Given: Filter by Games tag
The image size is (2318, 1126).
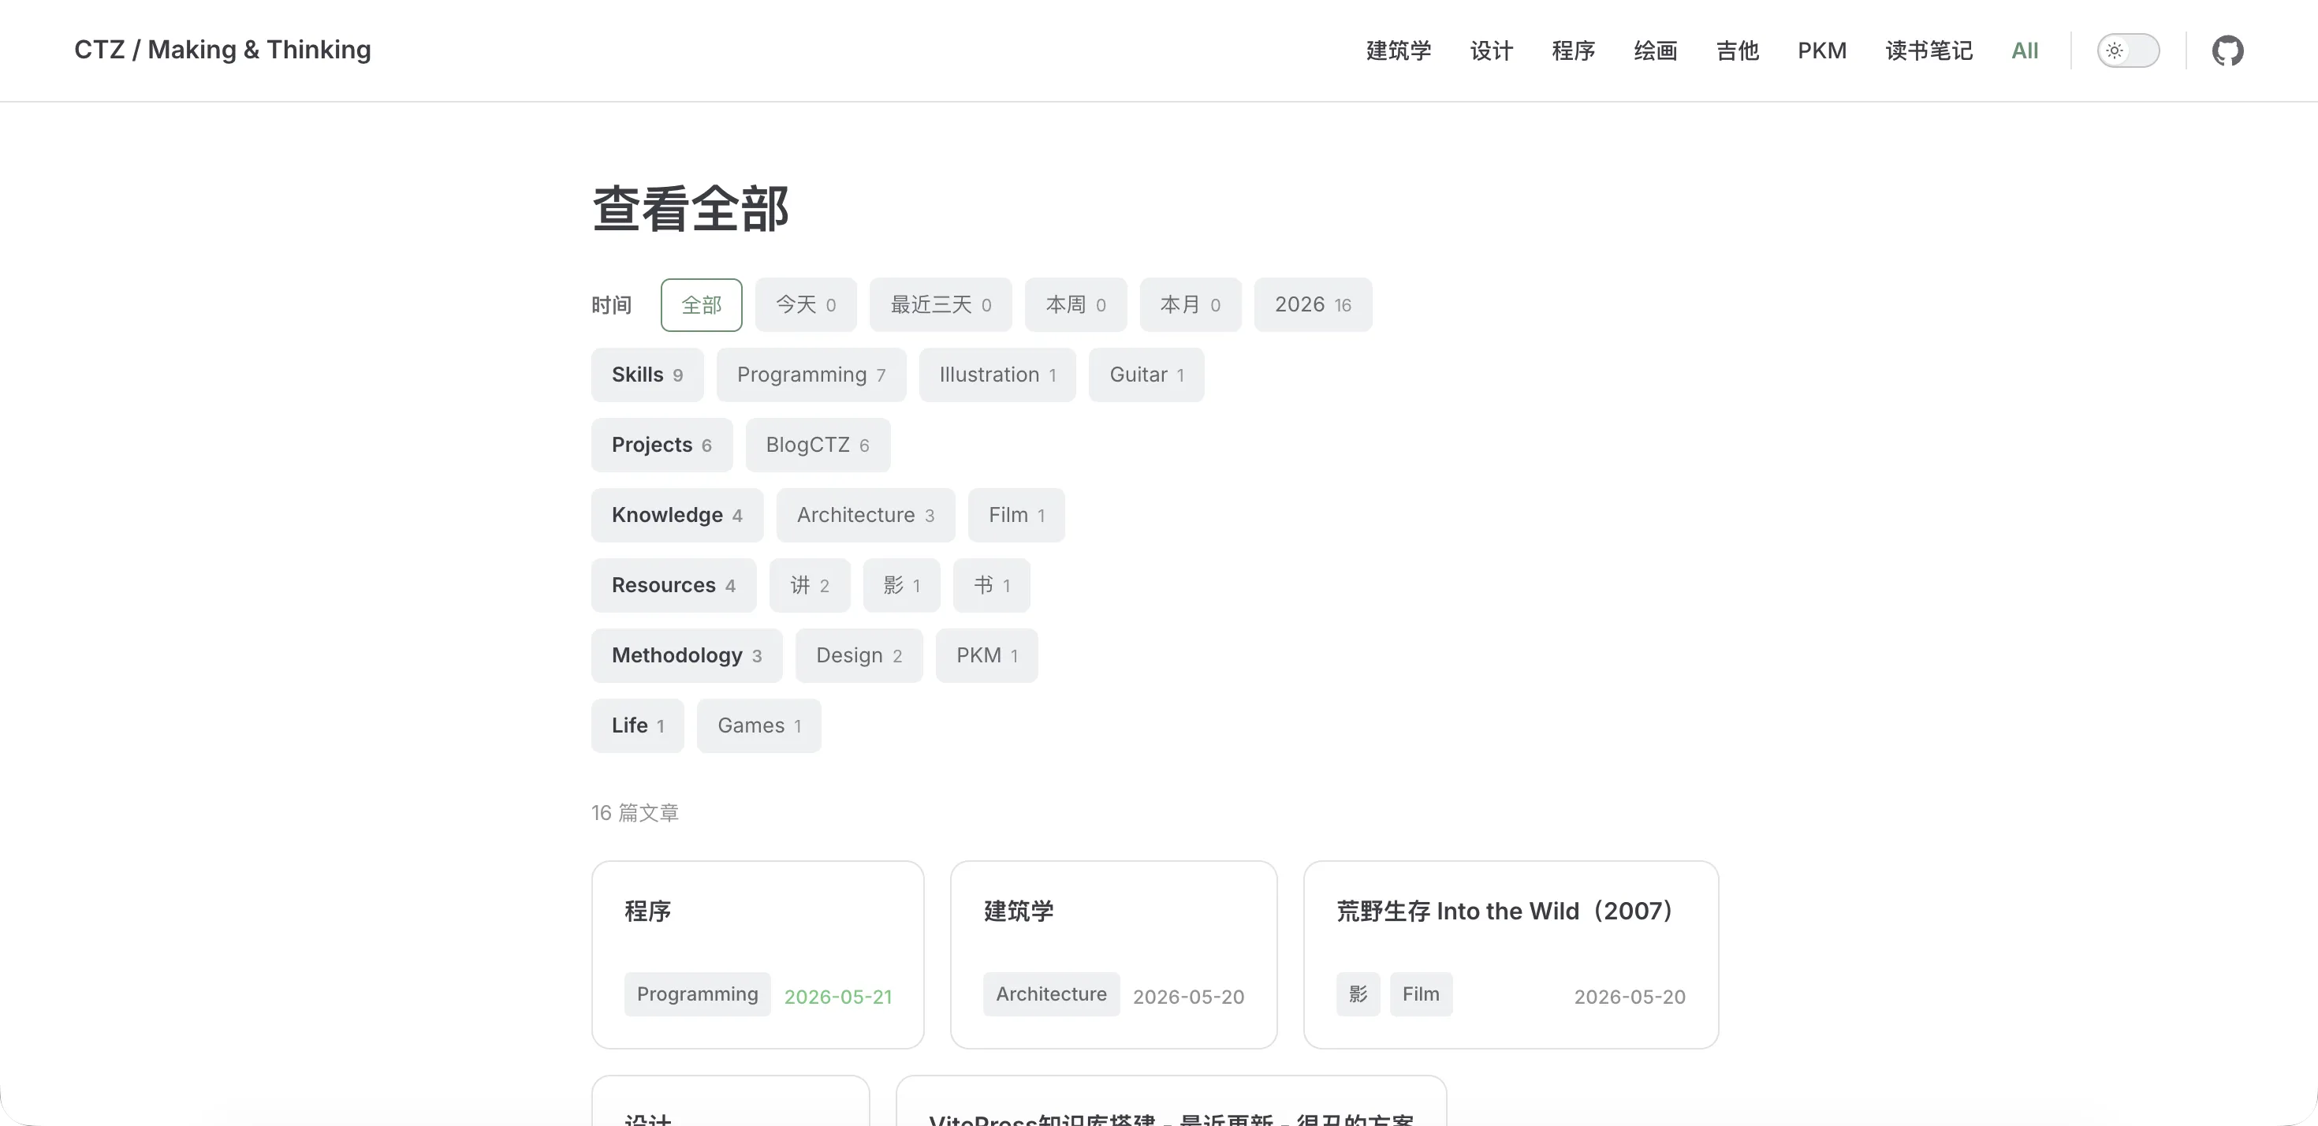Looking at the screenshot, I should (758, 726).
